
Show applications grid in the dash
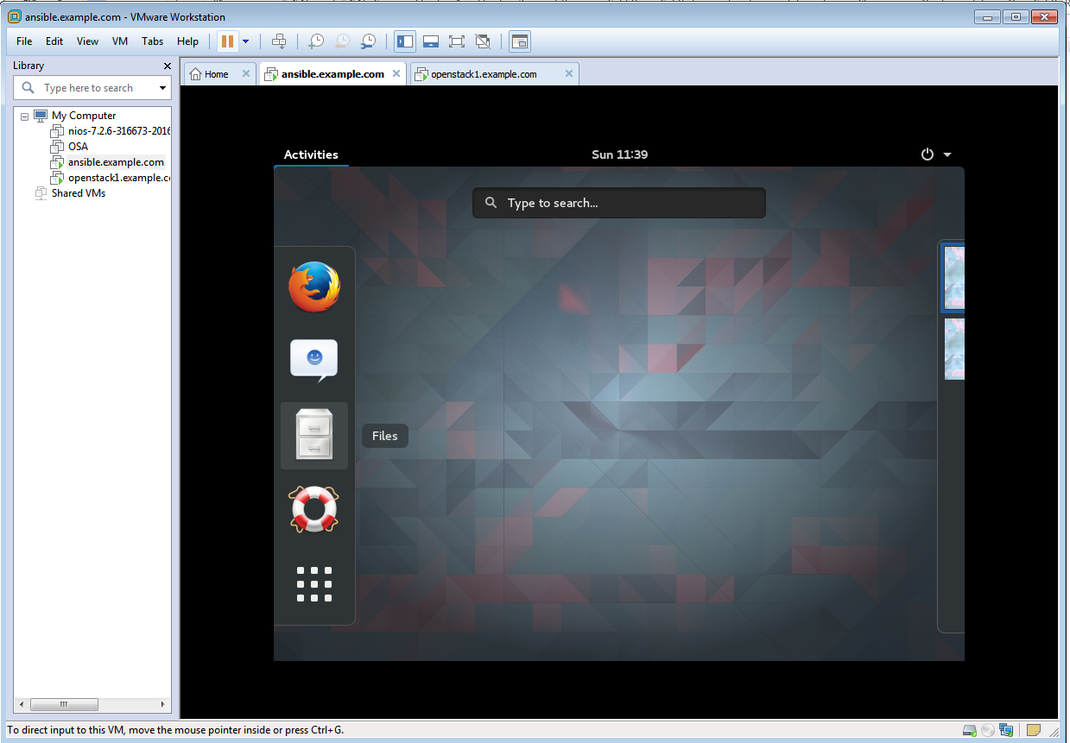tap(314, 584)
